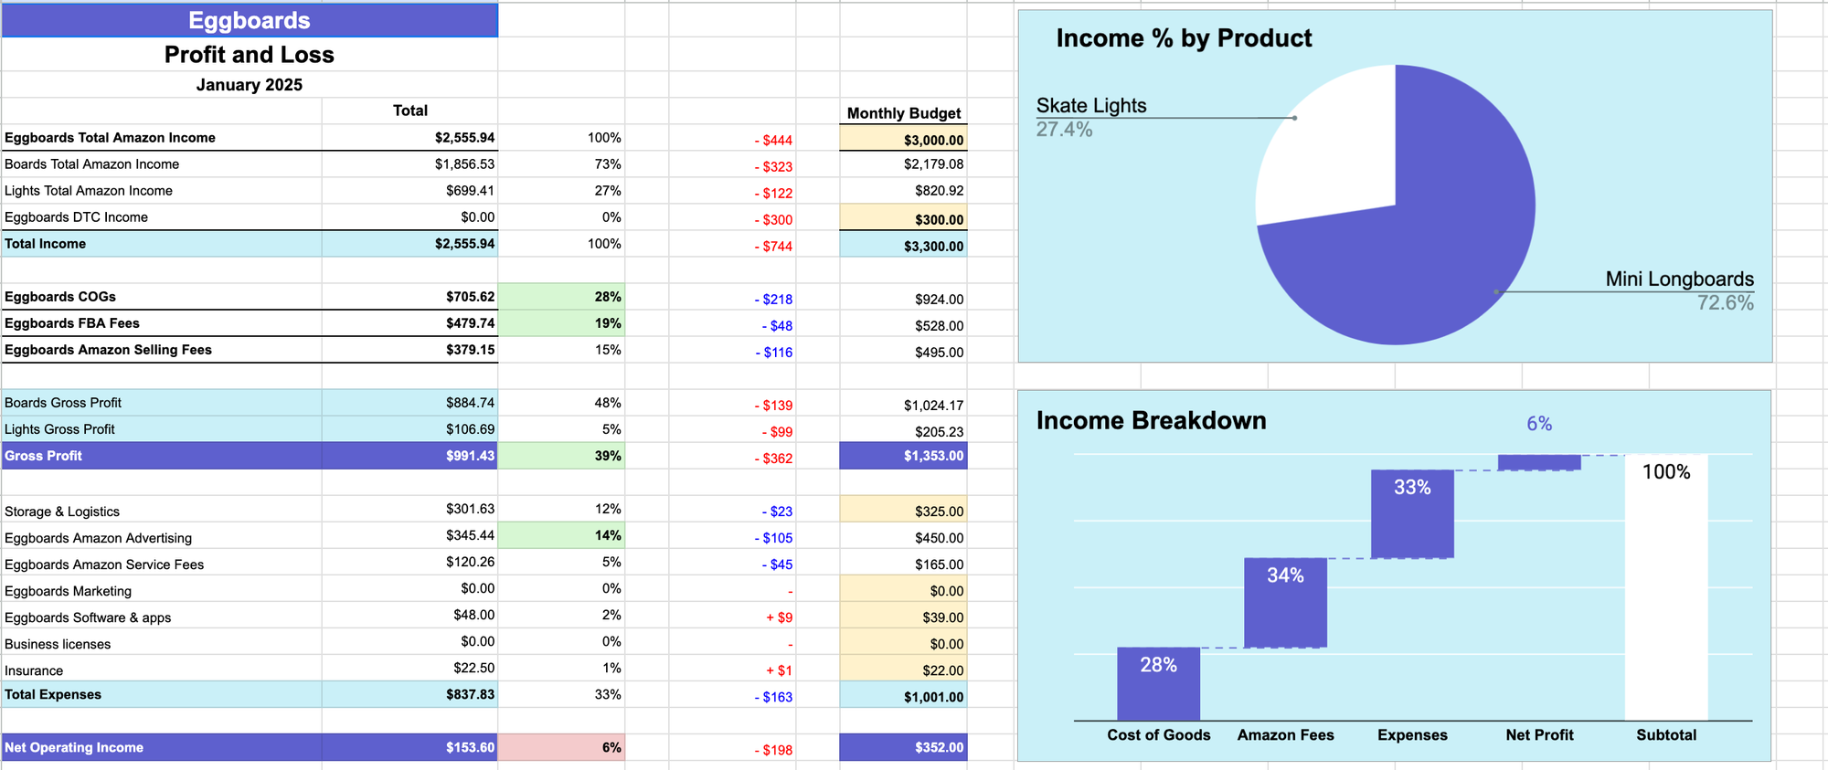Viewport: 1828px width, 770px height.
Task: Click the $991.43 gross profit cell
Action: pyautogui.click(x=409, y=456)
